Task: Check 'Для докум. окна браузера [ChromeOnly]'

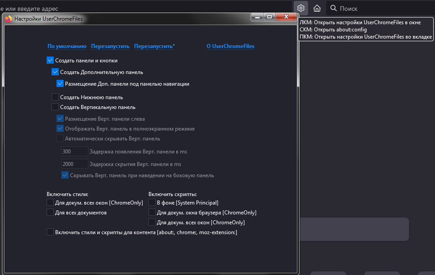Action: click(x=152, y=212)
